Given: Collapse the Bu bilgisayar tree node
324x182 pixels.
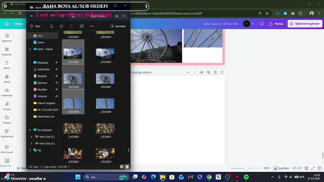Looking at the screenshot, I should 30,130.
